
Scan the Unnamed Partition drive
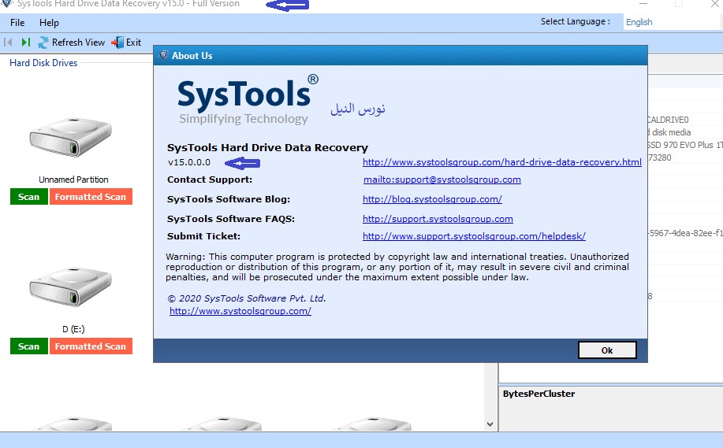point(28,197)
